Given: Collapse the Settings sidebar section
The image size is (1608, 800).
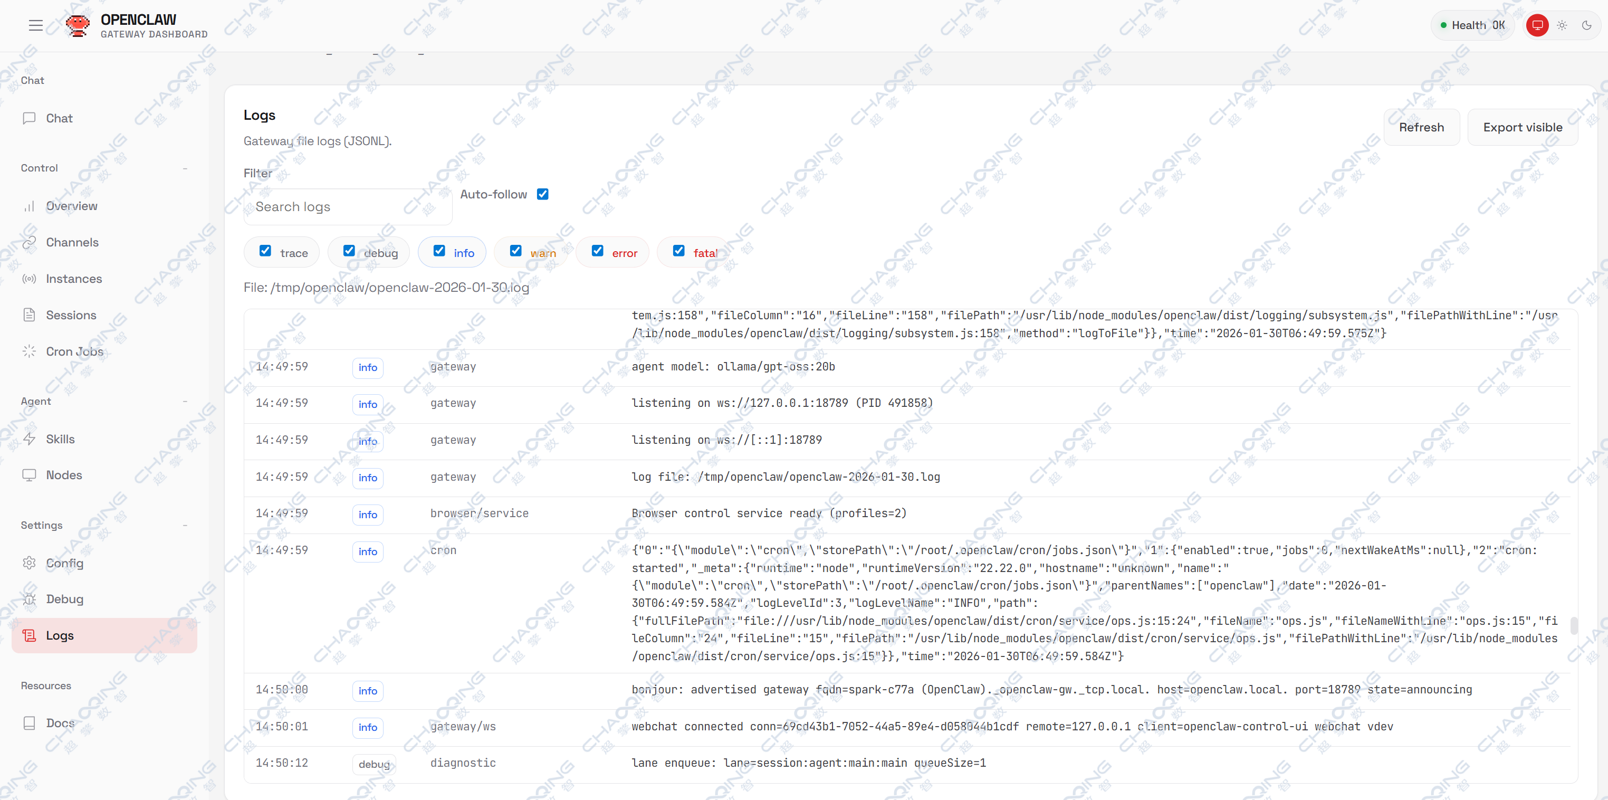Looking at the screenshot, I should point(185,526).
